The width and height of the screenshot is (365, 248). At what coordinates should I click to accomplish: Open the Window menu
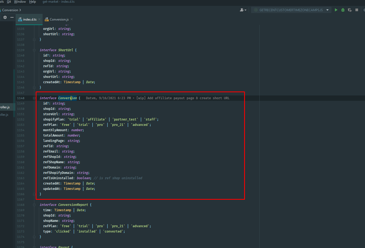coord(20,2)
